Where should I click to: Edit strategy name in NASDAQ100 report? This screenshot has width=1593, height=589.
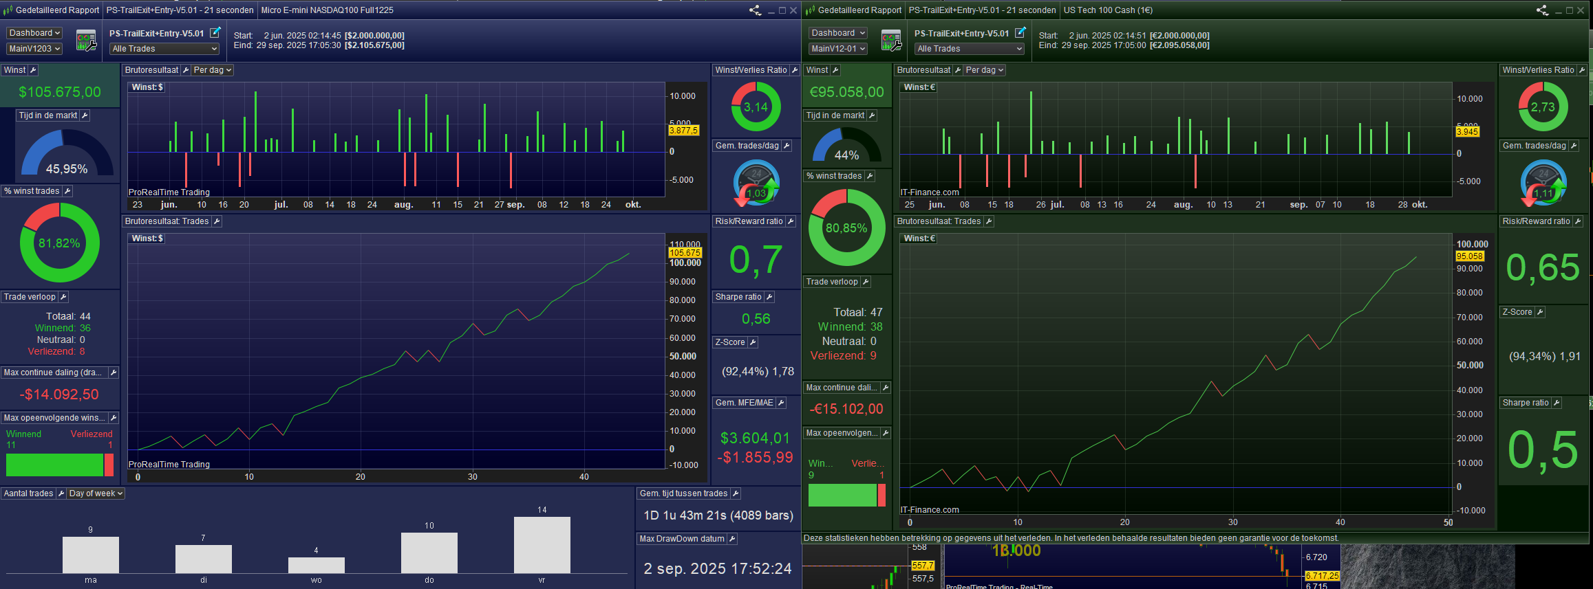tap(215, 32)
